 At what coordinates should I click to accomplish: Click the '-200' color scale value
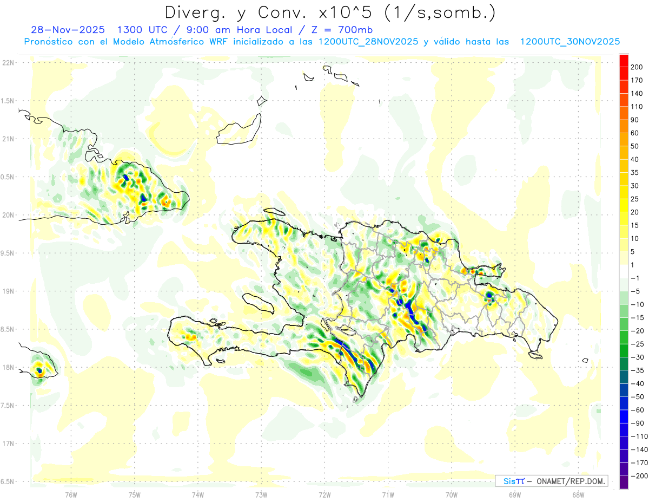click(x=639, y=477)
